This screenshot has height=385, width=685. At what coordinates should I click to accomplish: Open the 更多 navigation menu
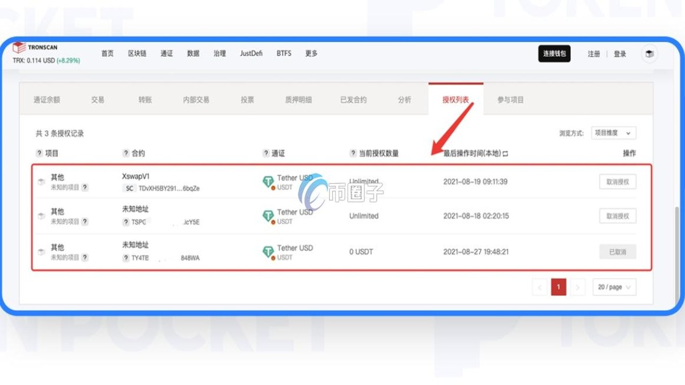311,53
